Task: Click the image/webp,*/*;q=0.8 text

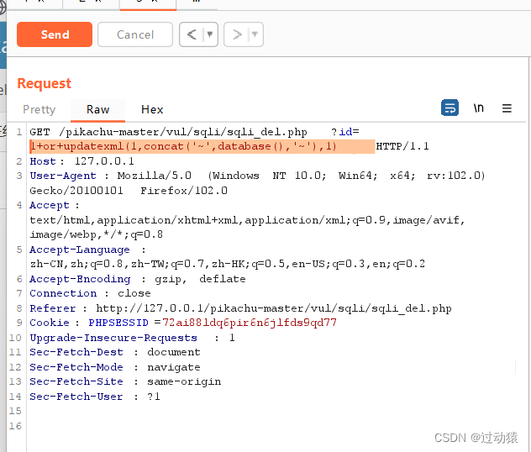Action: tap(96, 234)
